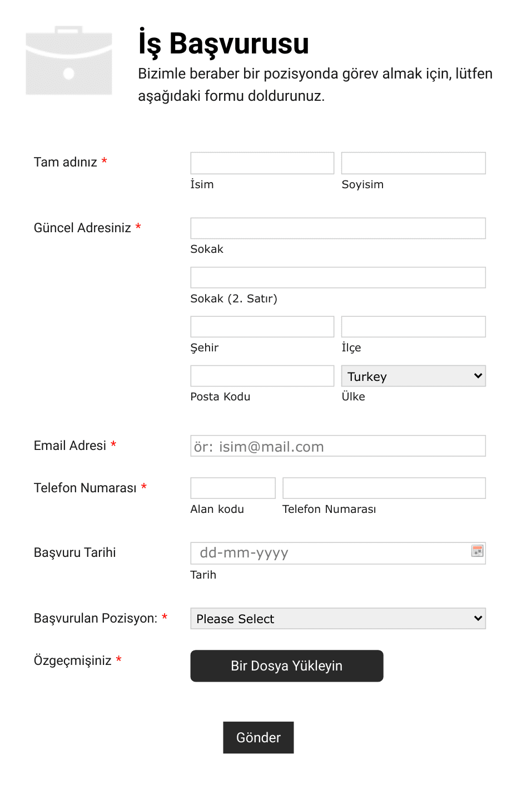Image resolution: width=517 pixels, height=793 pixels.
Task: Focus the Email Adresi input field
Action: click(338, 446)
